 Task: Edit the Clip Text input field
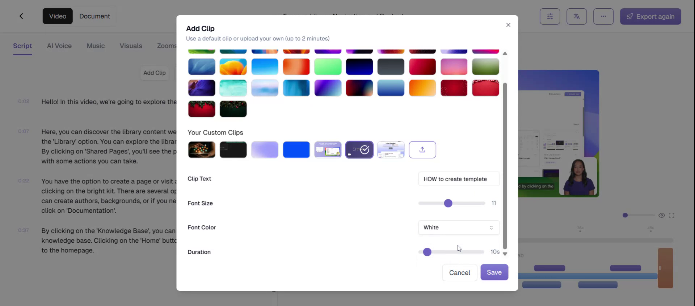click(x=459, y=179)
